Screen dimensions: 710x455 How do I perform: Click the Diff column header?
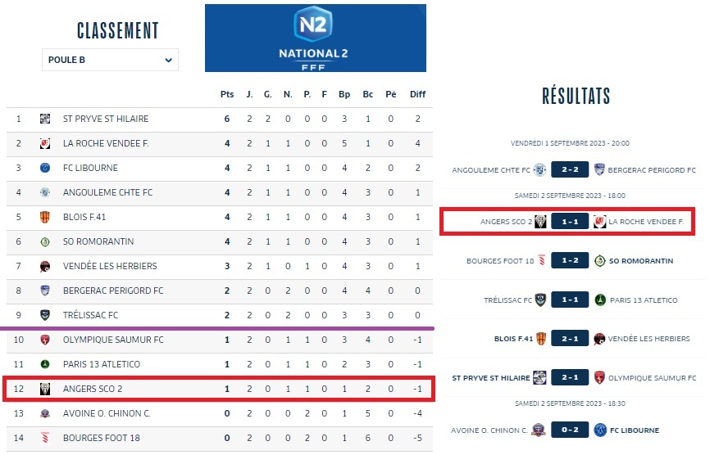pyautogui.click(x=418, y=94)
